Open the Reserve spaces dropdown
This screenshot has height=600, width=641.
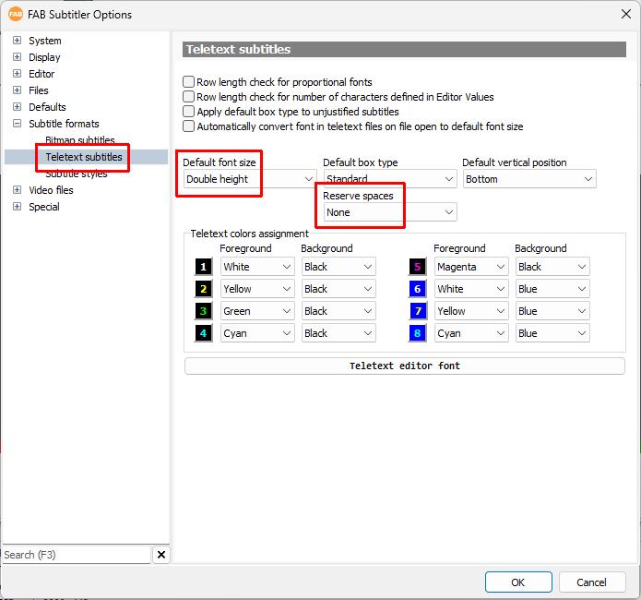390,212
